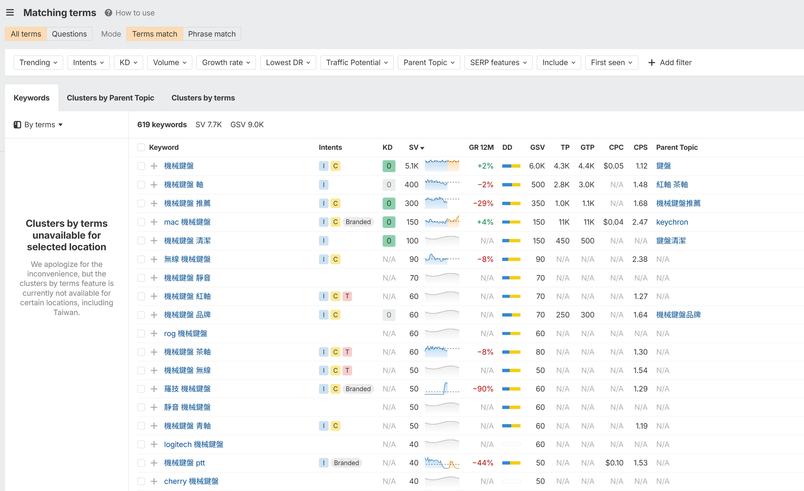This screenshot has height=491, width=804.
Task: Click the search volume trend chart for 羅技 機械鍵盤
Action: 442,389
